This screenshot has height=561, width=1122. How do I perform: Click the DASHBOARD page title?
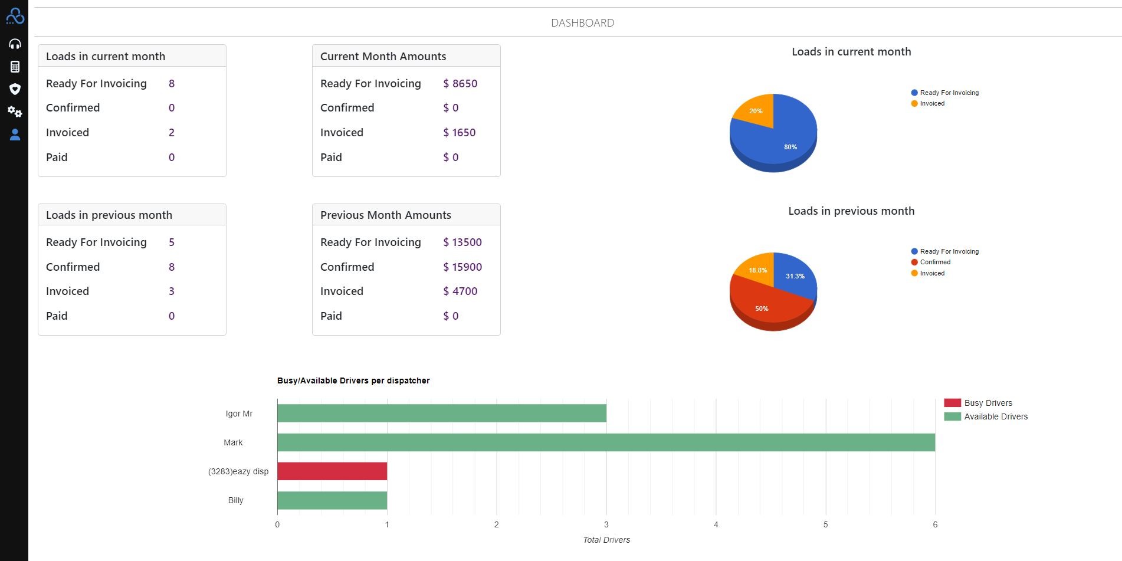(582, 23)
